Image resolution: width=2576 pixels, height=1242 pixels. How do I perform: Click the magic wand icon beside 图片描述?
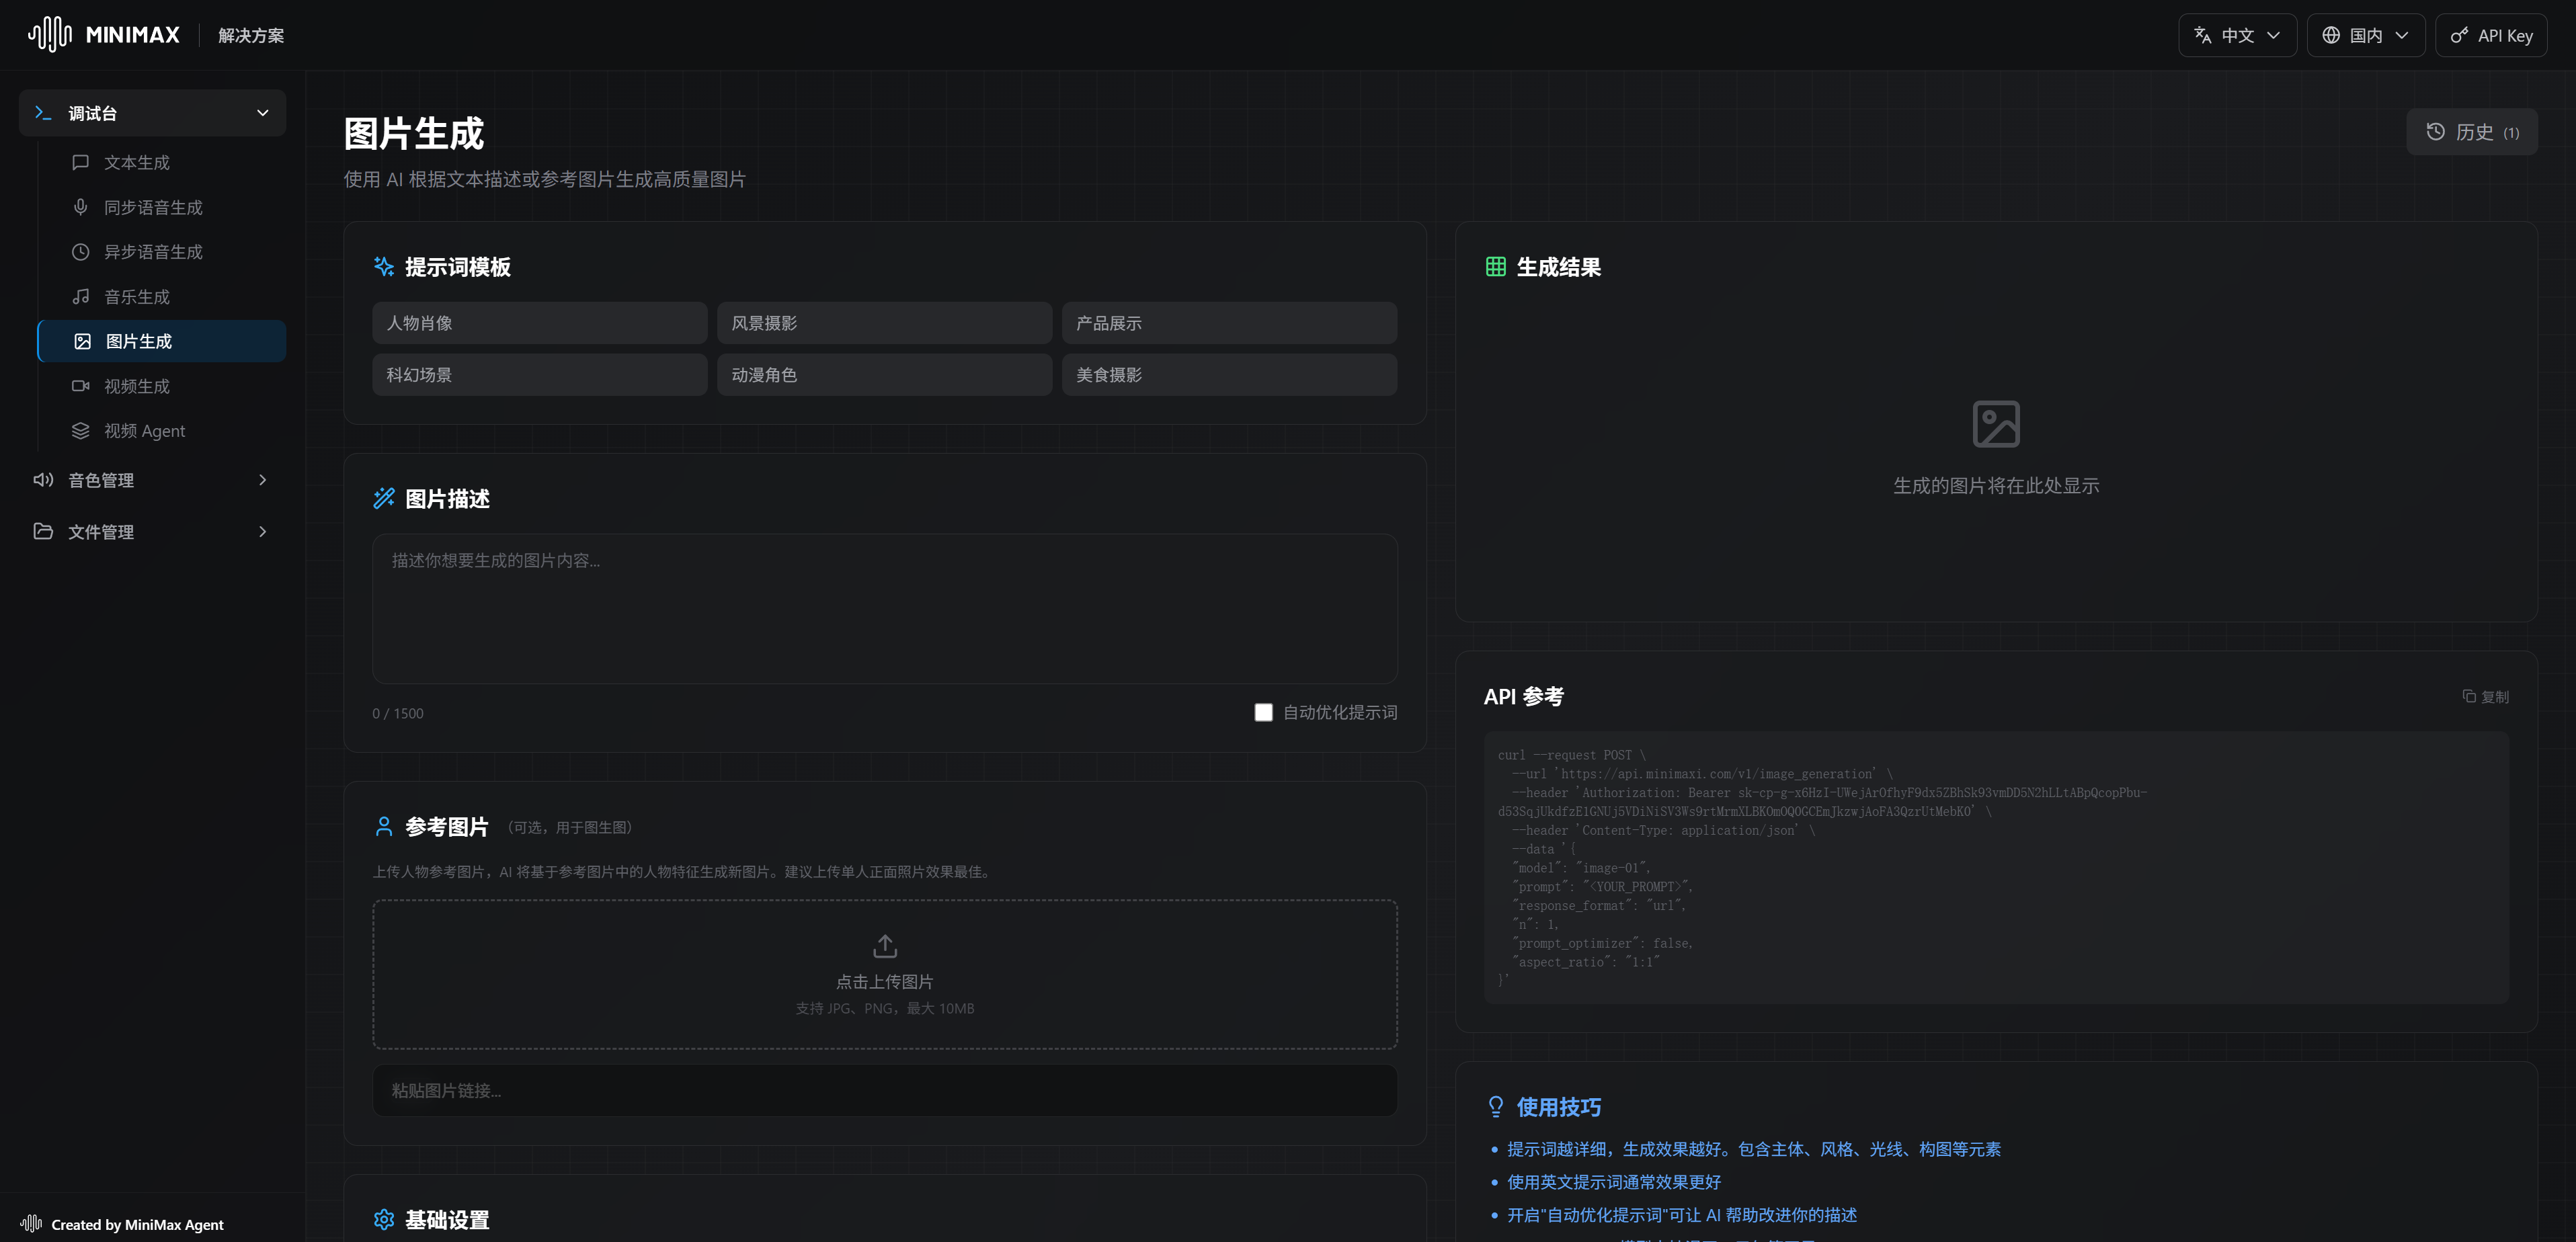[384, 498]
